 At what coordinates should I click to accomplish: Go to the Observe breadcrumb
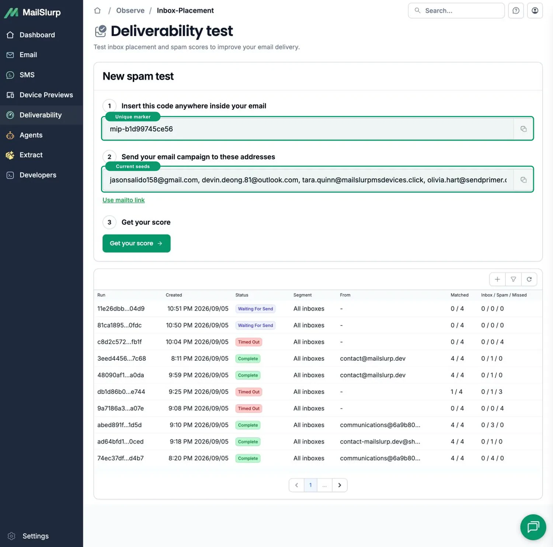coord(130,11)
